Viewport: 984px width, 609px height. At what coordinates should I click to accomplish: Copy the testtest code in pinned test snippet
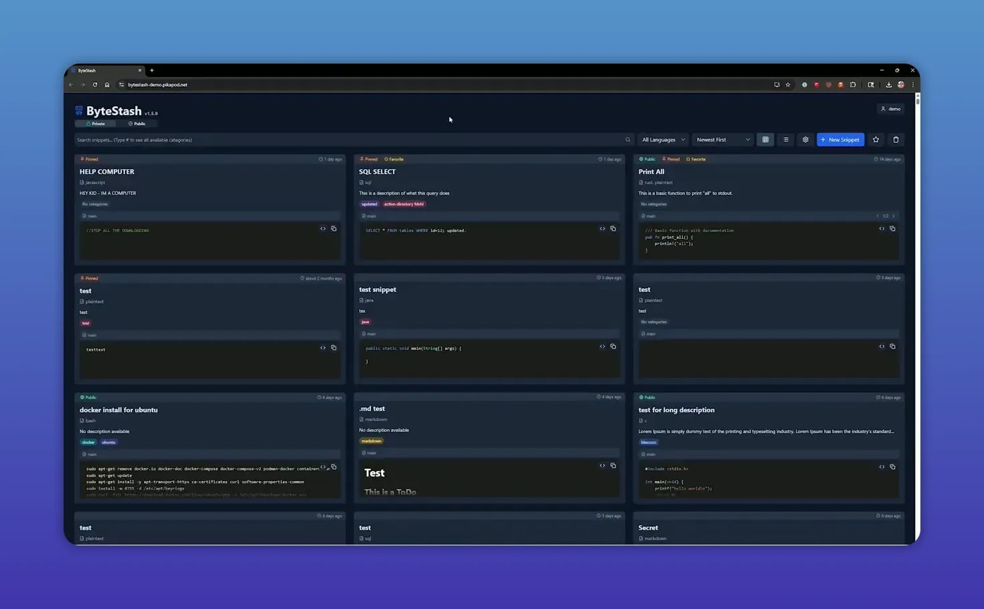tap(333, 348)
